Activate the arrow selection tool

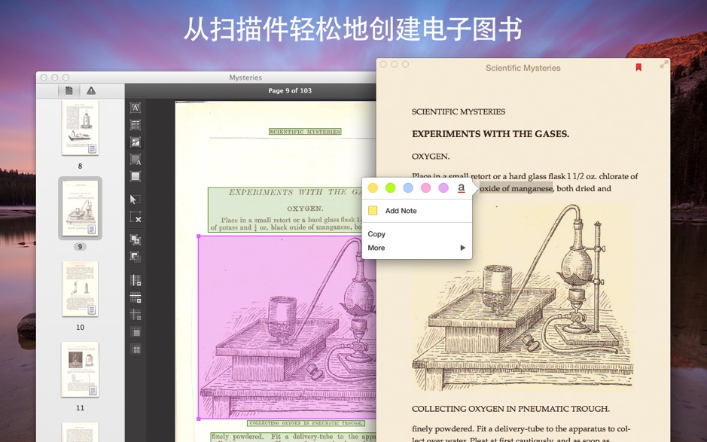[136, 200]
